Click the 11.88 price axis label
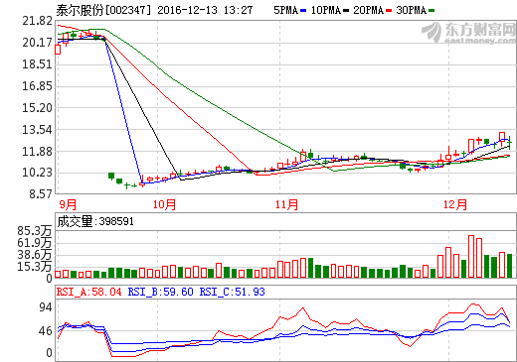 point(38,152)
